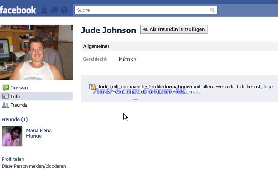Select the Info item in sidebar

[15, 96]
